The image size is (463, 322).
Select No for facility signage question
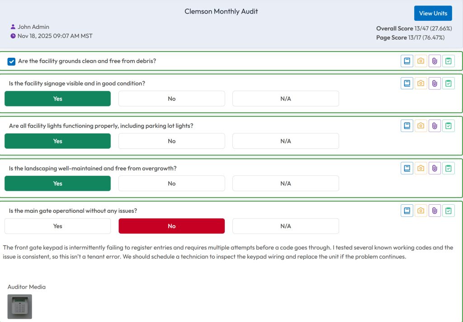[x=171, y=99]
